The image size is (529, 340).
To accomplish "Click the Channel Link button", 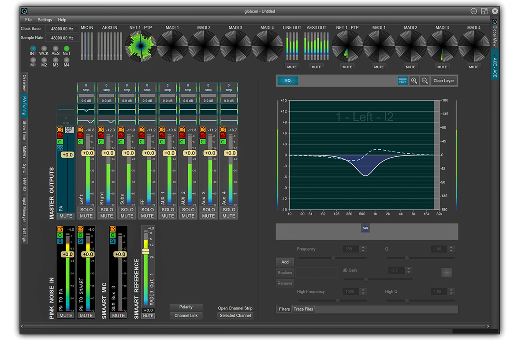I will click(x=186, y=315).
